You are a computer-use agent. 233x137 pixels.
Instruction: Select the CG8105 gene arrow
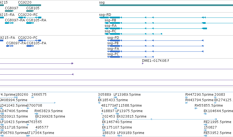(x=30, y=11)
